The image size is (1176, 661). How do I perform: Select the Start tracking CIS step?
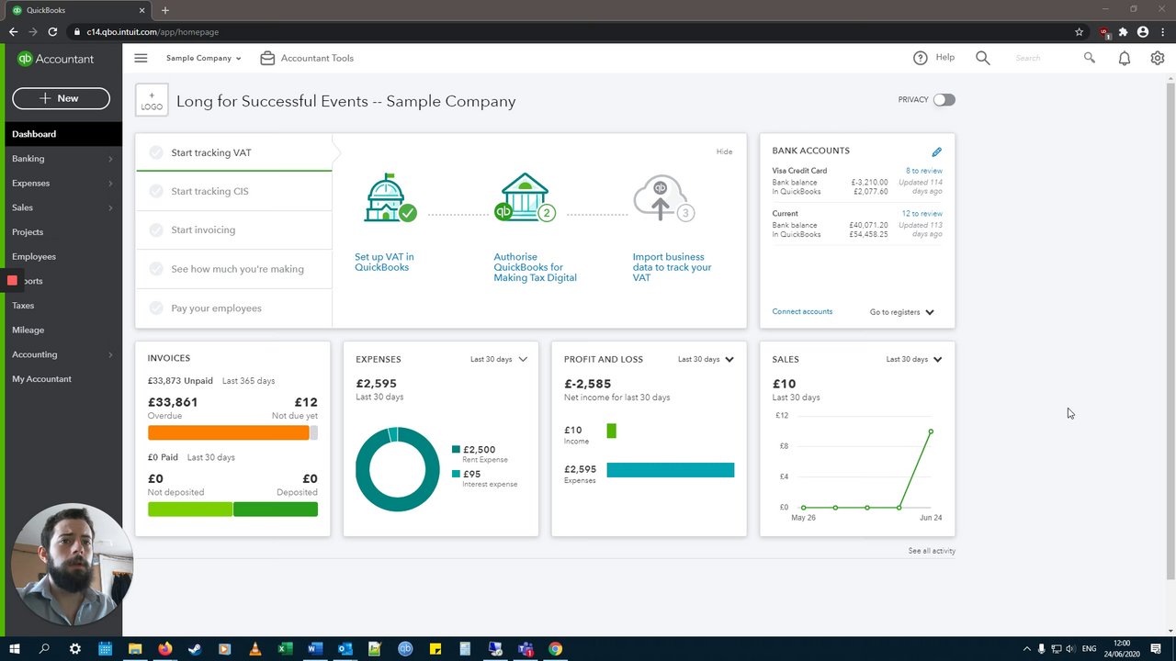tap(233, 191)
